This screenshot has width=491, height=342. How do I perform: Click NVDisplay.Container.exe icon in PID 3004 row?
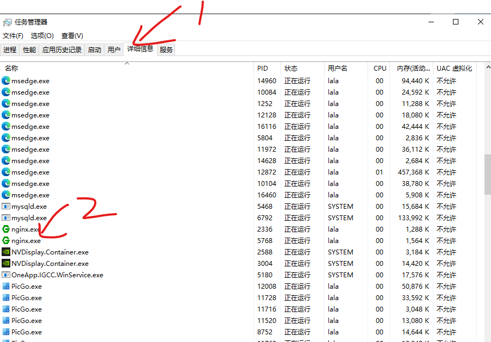(6, 263)
